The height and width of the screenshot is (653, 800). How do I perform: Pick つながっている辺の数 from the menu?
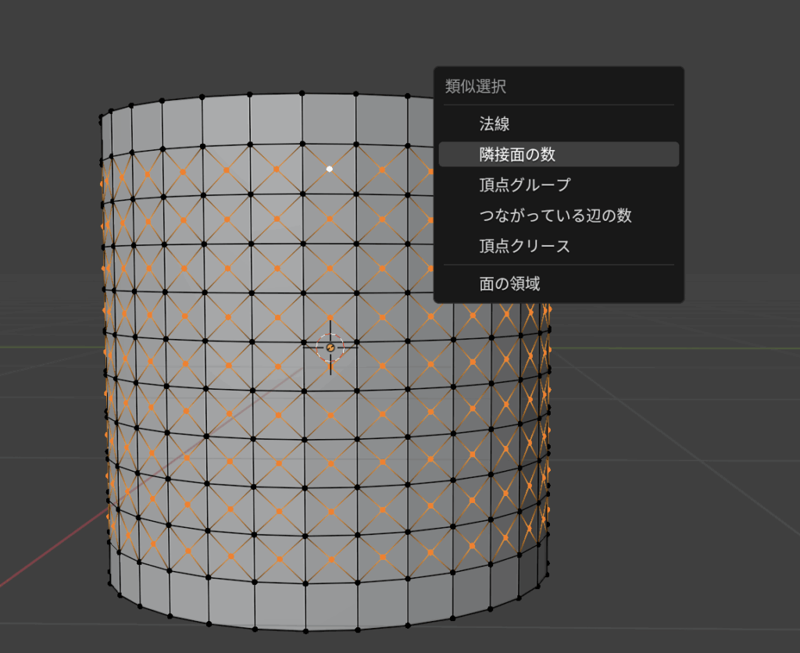tap(555, 216)
